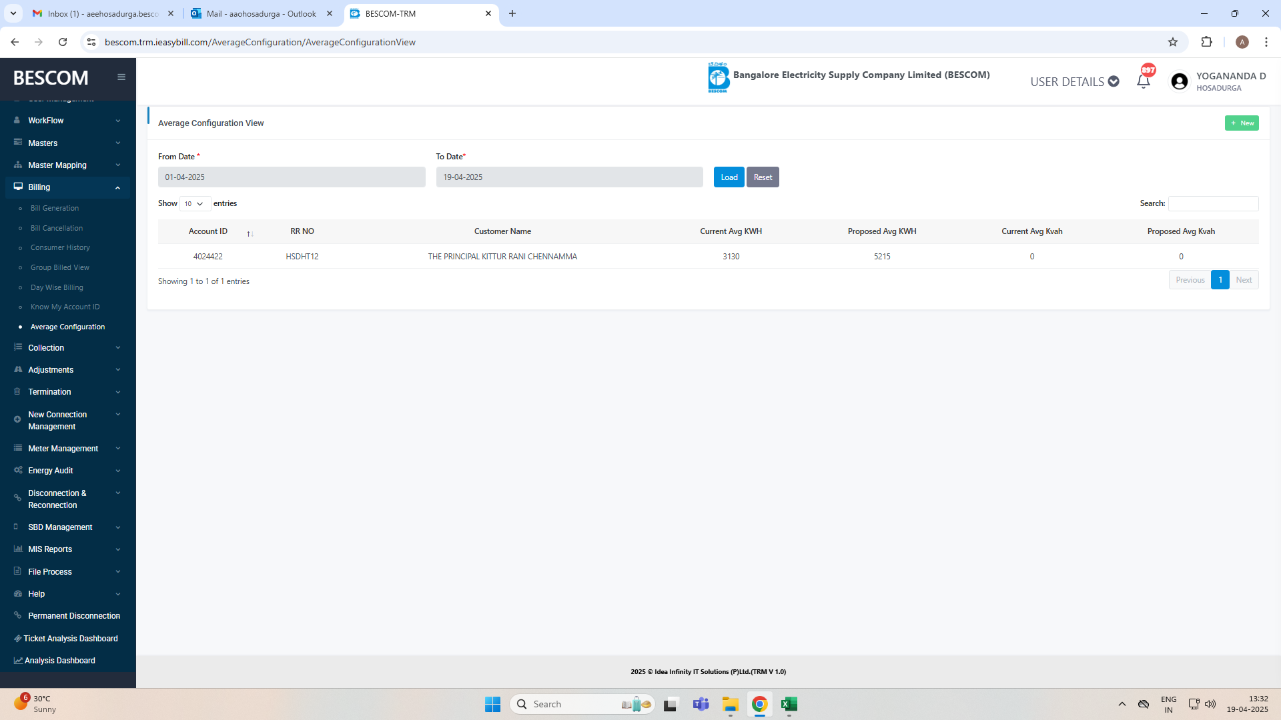Open Chrome three-dot menu
1281x720 pixels.
1266,42
